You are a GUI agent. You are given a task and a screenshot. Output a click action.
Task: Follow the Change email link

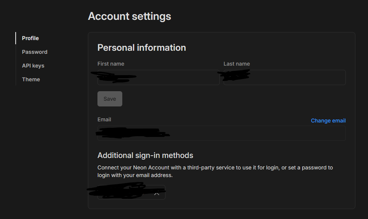(328, 121)
